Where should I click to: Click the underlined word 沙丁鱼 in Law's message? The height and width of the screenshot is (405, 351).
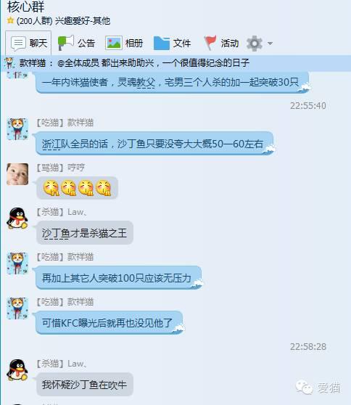coord(56,233)
